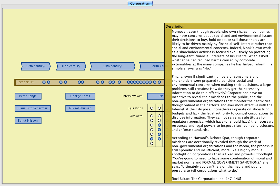Open the Corporatism tab at the top
Viewport: 280px width, 186px height.
pyautogui.click(x=140, y=4)
